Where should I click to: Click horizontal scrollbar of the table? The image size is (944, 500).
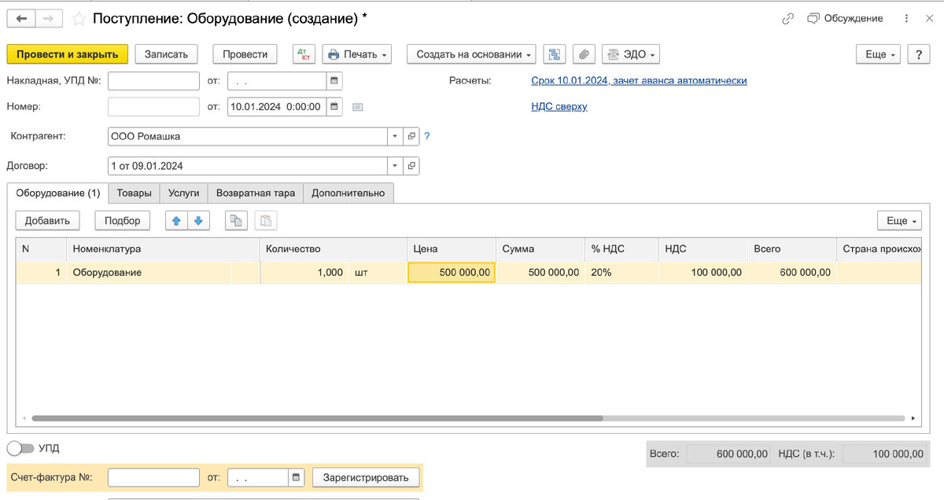click(317, 419)
